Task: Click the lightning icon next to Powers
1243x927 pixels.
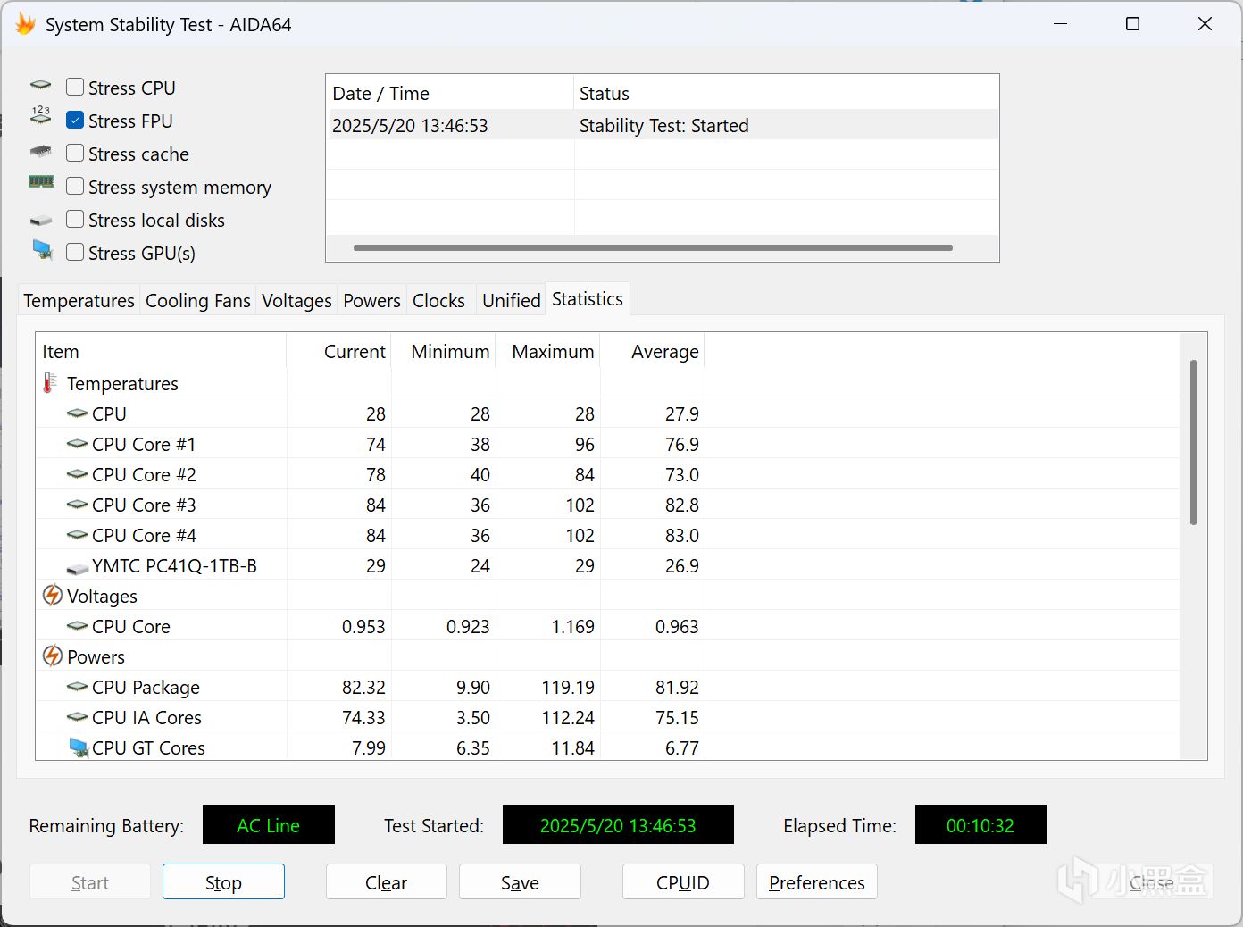Action: click(x=53, y=656)
